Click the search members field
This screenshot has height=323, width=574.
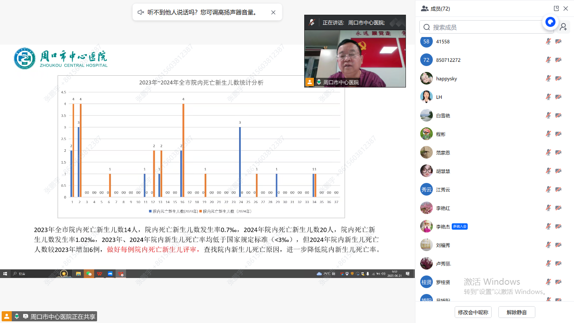tap(487, 27)
